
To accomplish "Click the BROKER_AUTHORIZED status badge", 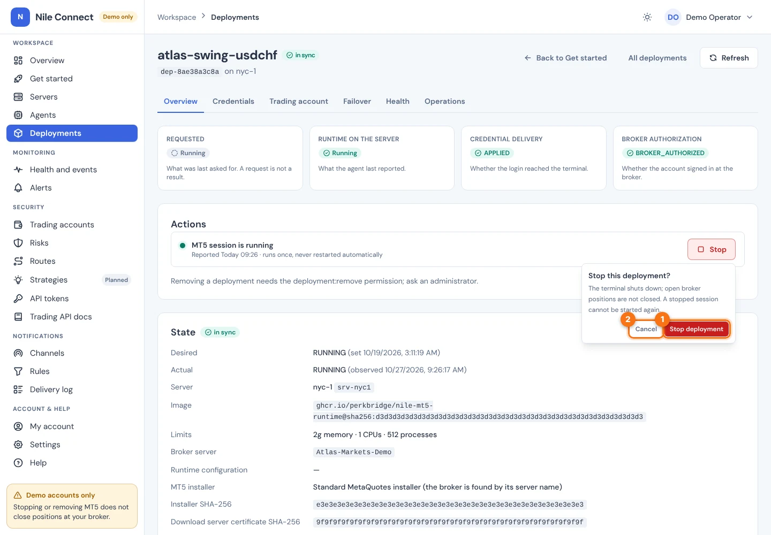I will pyautogui.click(x=666, y=153).
